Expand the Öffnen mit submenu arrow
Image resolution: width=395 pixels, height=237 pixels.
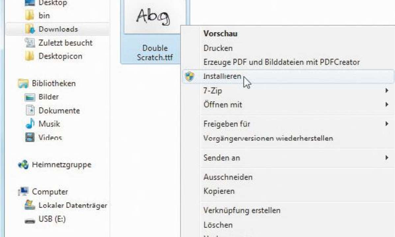click(387, 104)
